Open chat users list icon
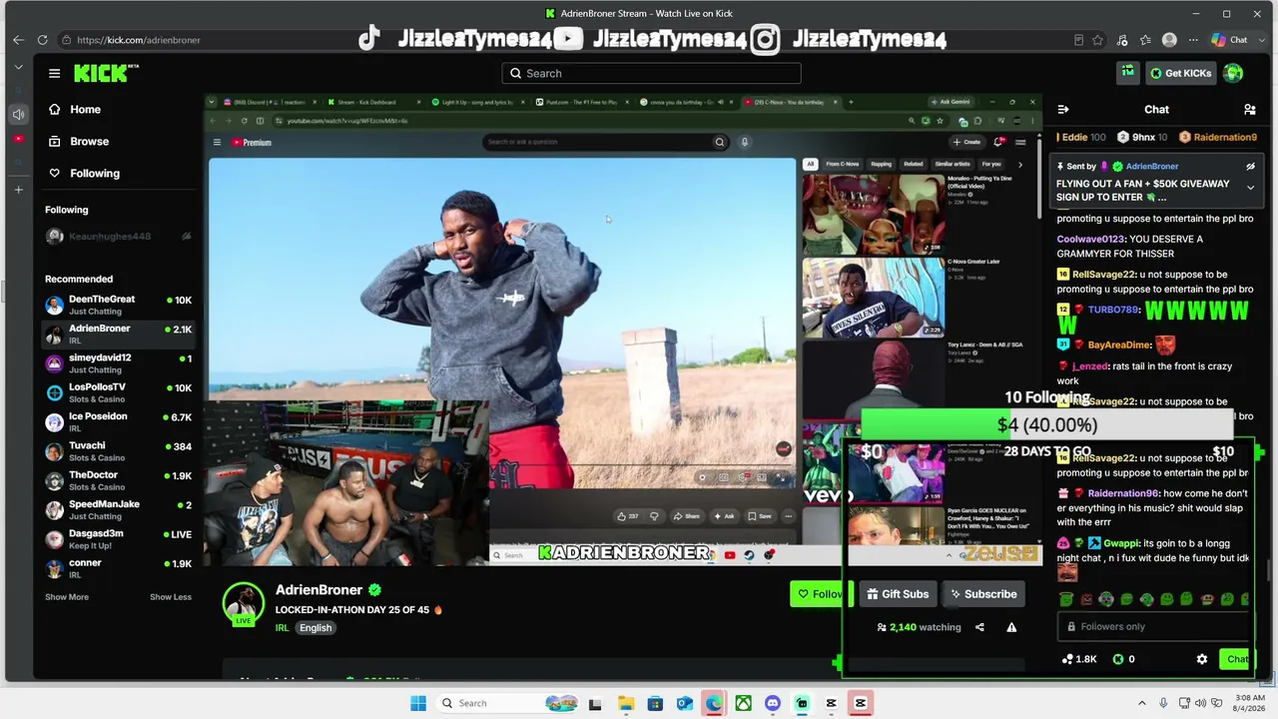 pos(1249,110)
